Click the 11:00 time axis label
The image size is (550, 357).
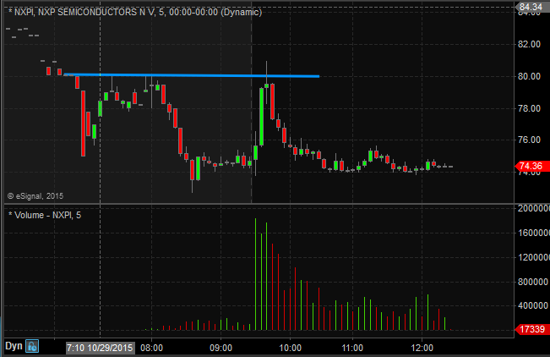click(352, 349)
